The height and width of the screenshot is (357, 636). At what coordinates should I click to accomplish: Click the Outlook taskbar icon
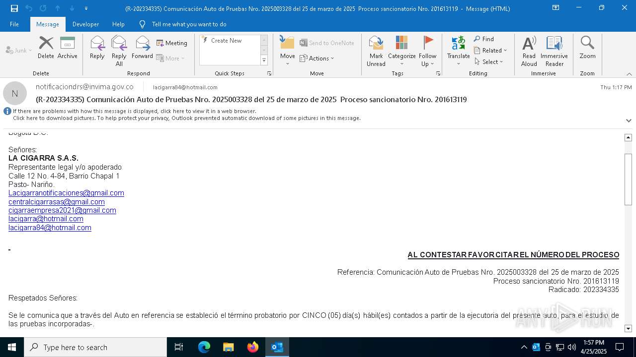click(277, 347)
